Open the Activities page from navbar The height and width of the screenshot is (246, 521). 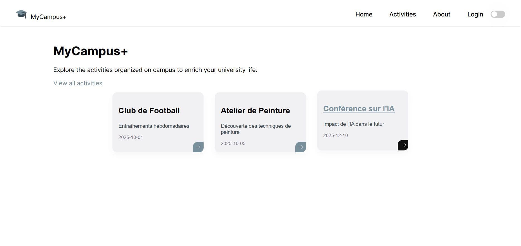[x=402, y=14]
